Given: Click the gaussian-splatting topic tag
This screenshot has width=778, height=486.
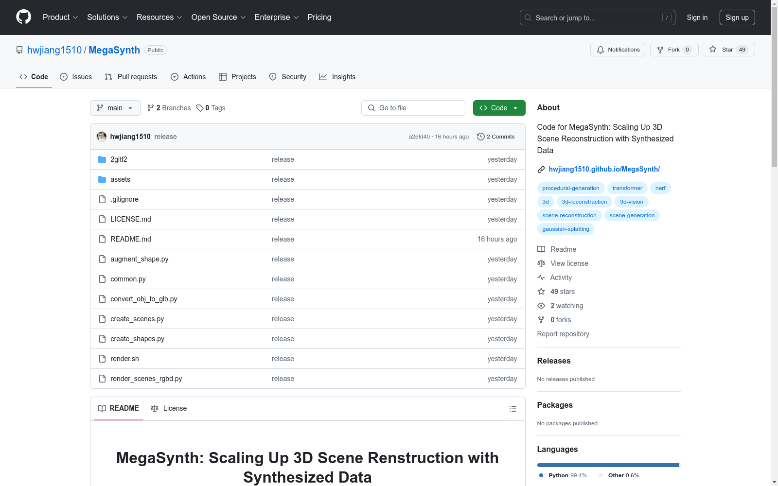Looking at the screenshot, I should click(x=566, y=229).
